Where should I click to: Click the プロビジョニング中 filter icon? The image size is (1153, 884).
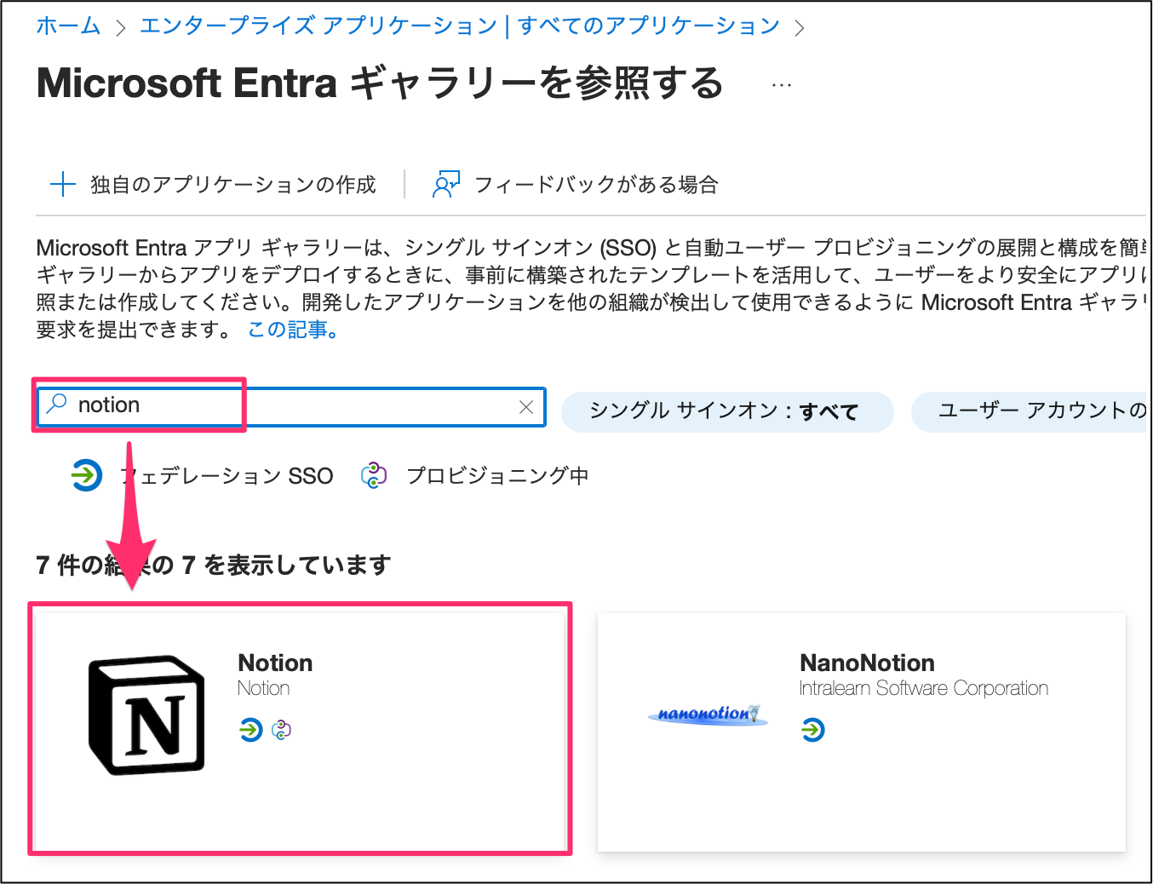coord(373,475)
